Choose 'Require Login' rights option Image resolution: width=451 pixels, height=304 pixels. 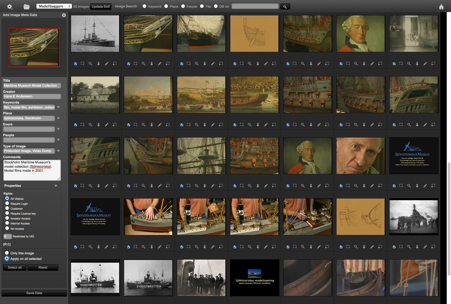tap(7, 203)
